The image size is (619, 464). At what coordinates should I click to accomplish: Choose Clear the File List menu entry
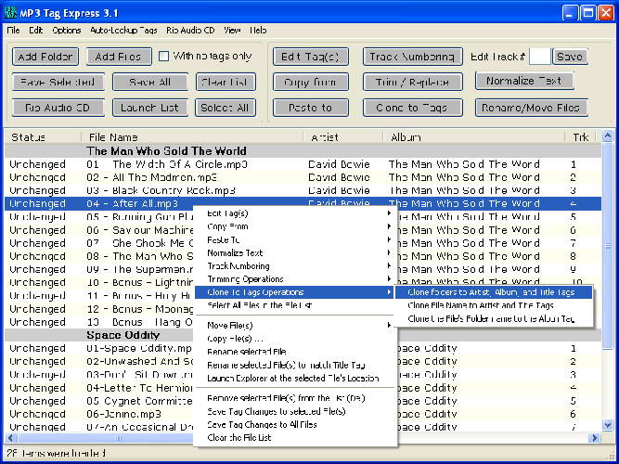[294, 437]
